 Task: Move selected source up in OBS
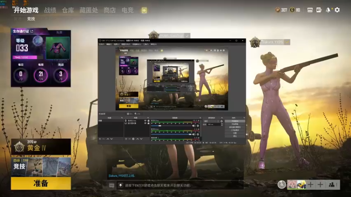(x=138, y=139)
